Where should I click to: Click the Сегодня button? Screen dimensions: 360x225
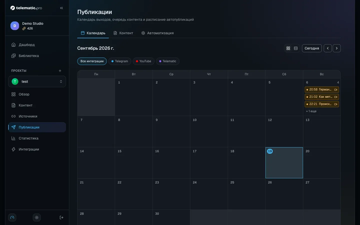312,48
